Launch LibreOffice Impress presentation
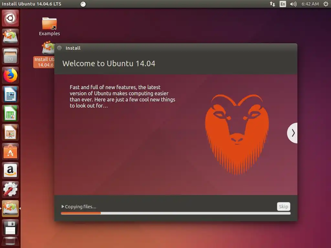 [10, 132]
